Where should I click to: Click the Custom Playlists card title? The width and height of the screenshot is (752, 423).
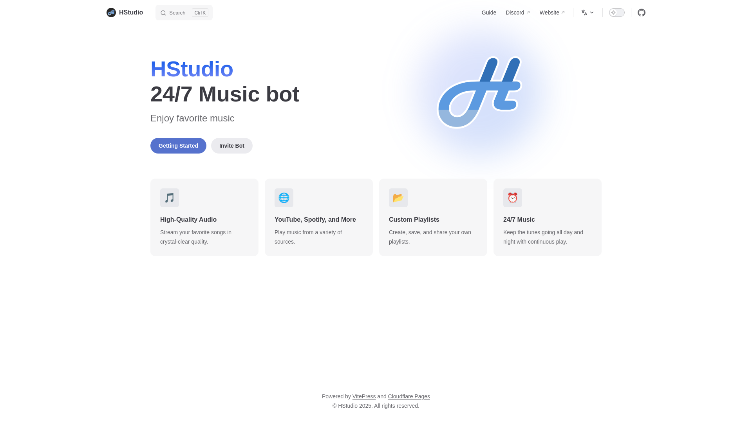tap(414, 220)
